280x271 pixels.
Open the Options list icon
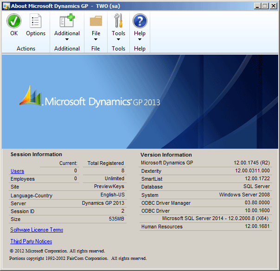click(x=36, y=21)
